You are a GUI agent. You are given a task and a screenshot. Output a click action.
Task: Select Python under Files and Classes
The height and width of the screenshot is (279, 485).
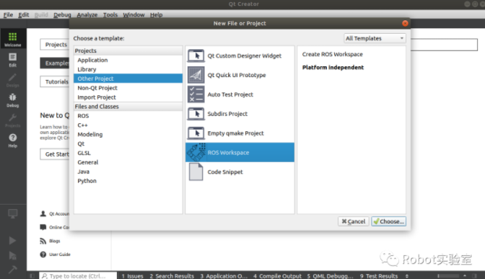(x=128, y=181)
